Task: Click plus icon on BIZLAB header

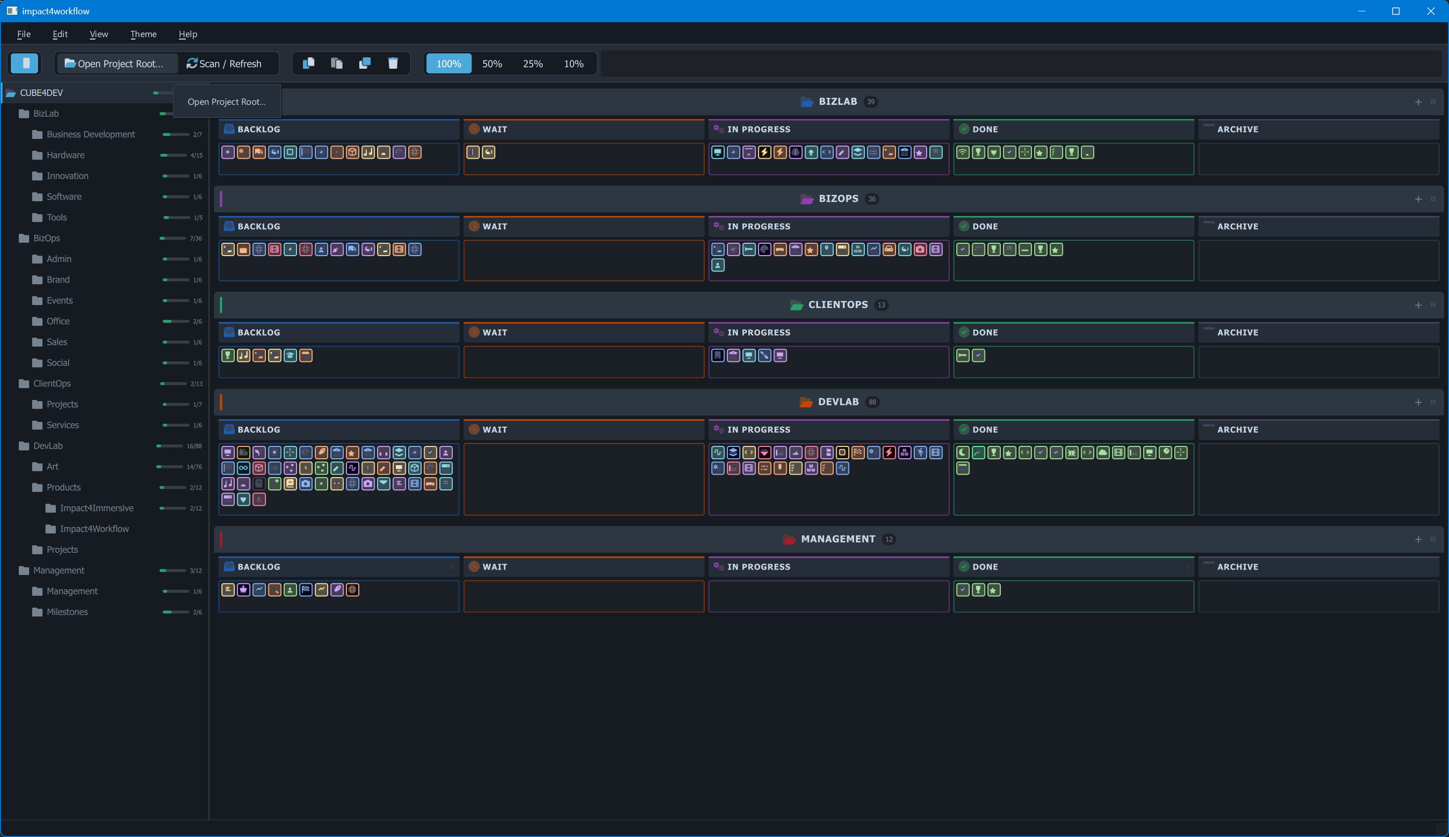Action: pyautogui.click(x=1418, y=102)
